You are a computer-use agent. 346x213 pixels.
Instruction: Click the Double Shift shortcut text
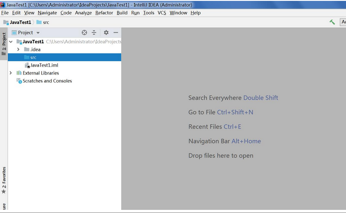click(261, 98)
